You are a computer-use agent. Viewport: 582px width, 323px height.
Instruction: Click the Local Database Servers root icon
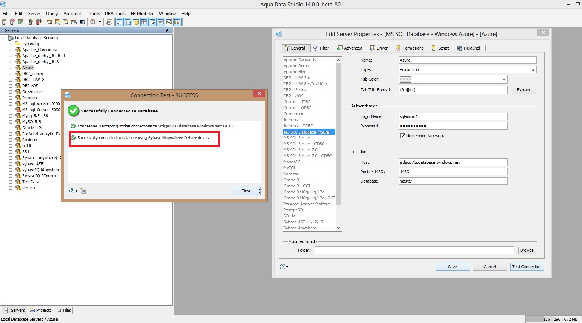coord(11,38)
